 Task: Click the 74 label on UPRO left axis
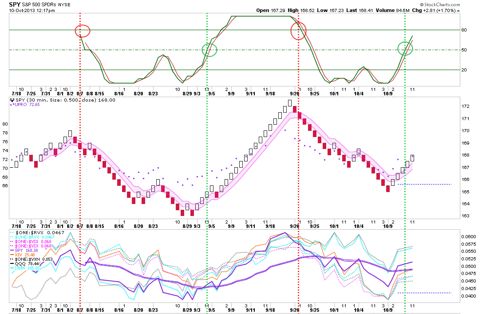point(5,150)
